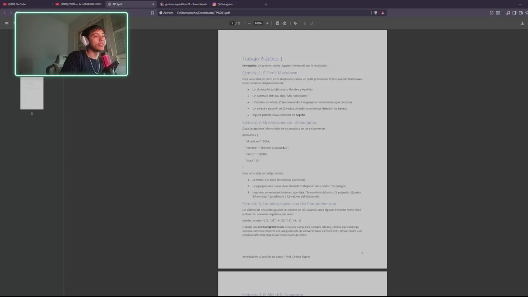Click the Brave Rewards triangle icon
Image resolution: width=528 pixels, height=297 pixels.
tap(383, 13)
